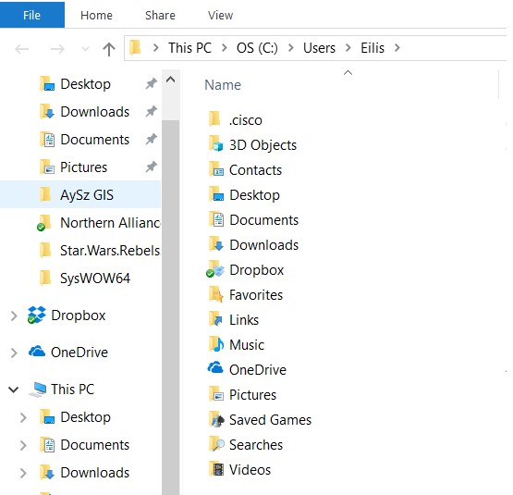This screenshot has width=513, height=495.
Task: Expand Documents under This PC
Action: pyautogui.click(x=23, y=446)
